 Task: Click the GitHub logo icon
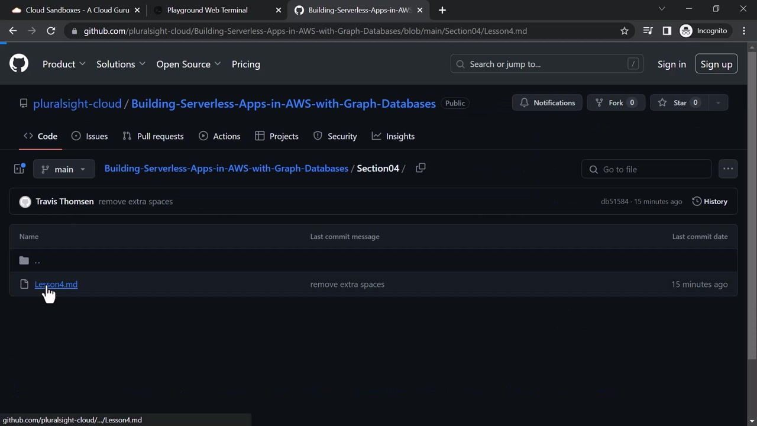[19, 64]
